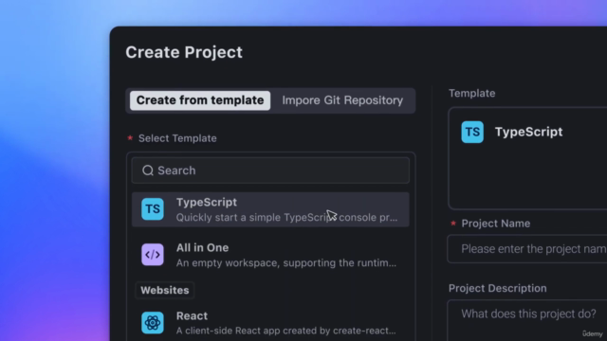Image resolution: width=607 pixels, height=341 pixels.
Task: Click the TS icon in template list
Action: tap(153, 209)
